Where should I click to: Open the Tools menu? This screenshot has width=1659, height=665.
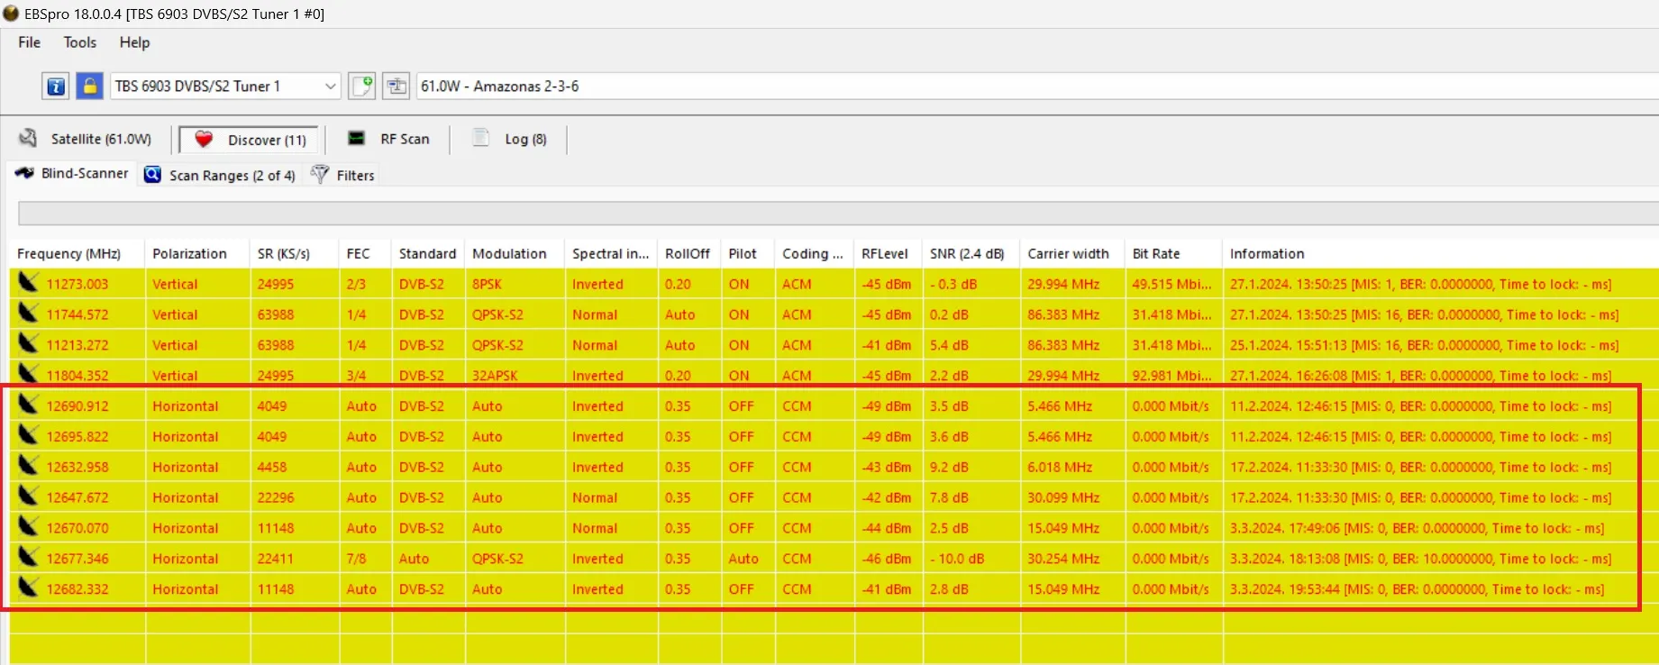(79, 42)
